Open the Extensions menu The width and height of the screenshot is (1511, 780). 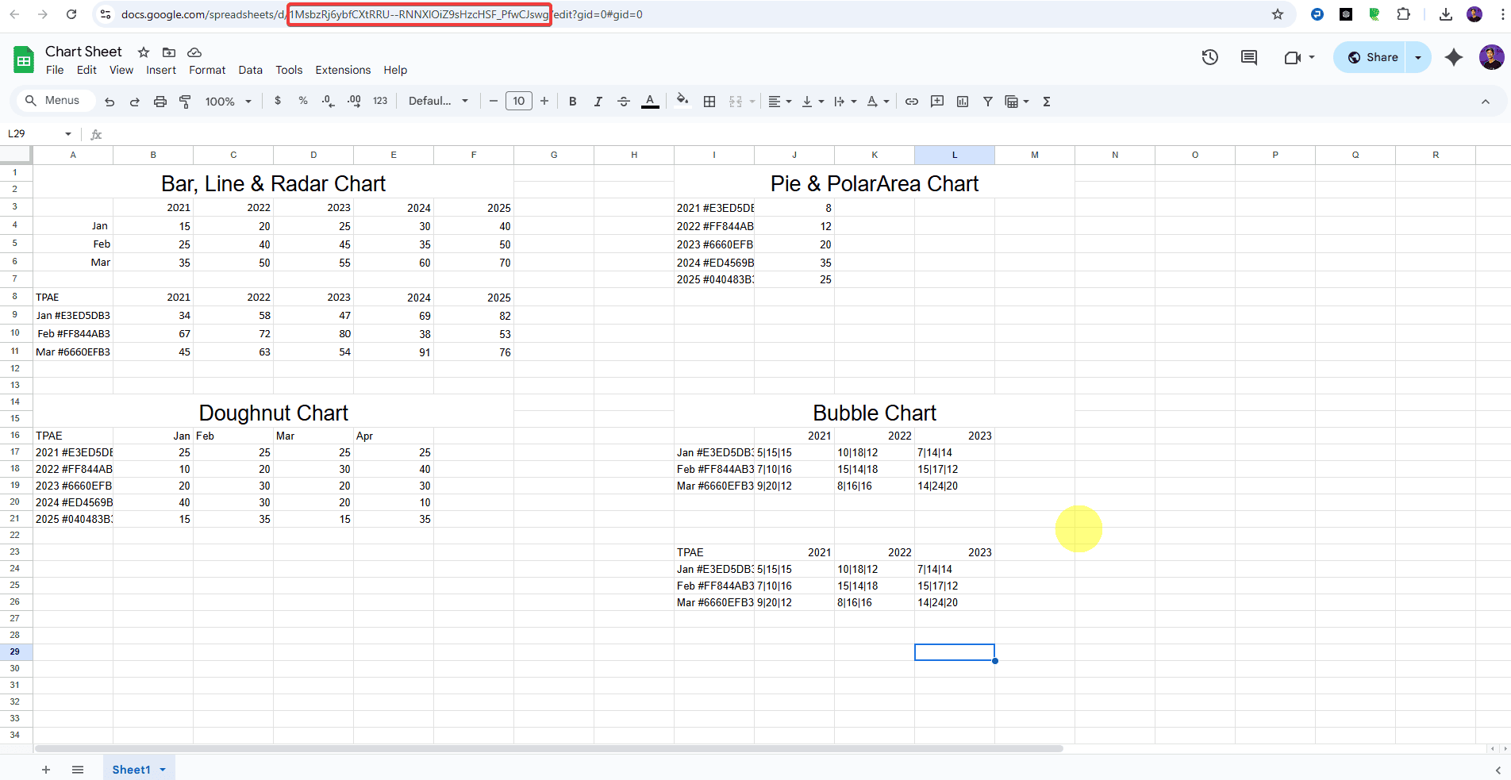pyautogui.click(x=343, y=70)
